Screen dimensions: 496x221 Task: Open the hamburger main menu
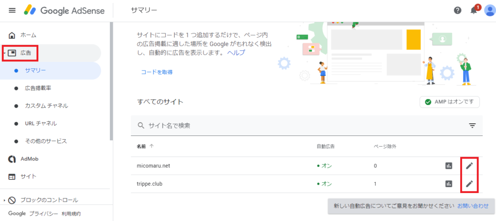(x=12, y=11)
